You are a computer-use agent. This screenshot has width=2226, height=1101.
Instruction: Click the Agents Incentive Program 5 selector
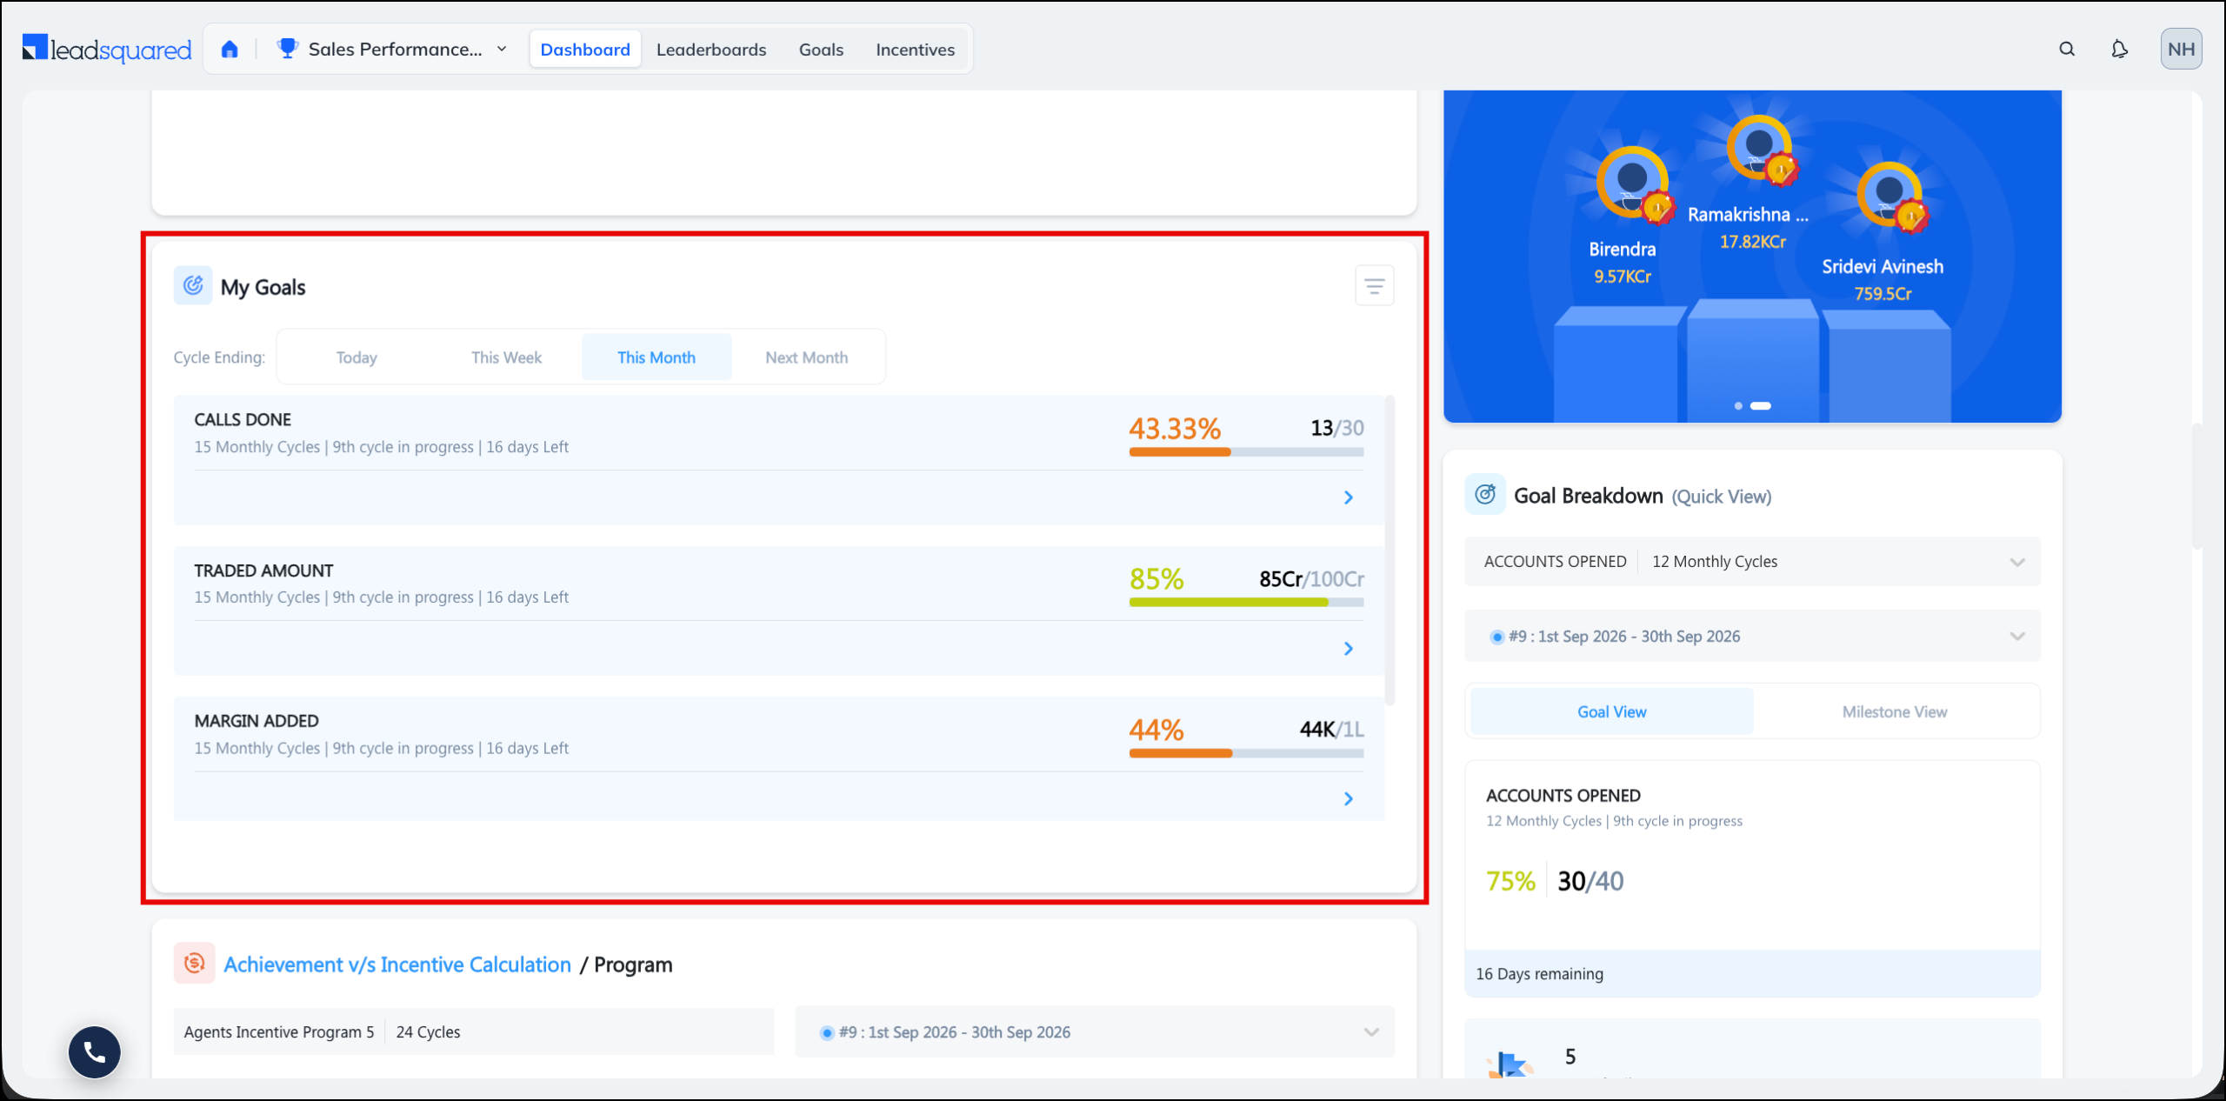(474, 1032)
